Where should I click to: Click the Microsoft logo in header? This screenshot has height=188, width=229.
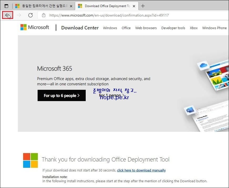[35, 27]
